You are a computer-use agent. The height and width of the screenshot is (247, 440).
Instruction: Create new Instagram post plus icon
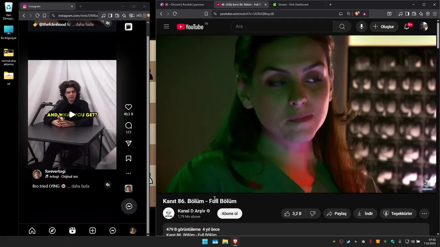coord(92,231)
